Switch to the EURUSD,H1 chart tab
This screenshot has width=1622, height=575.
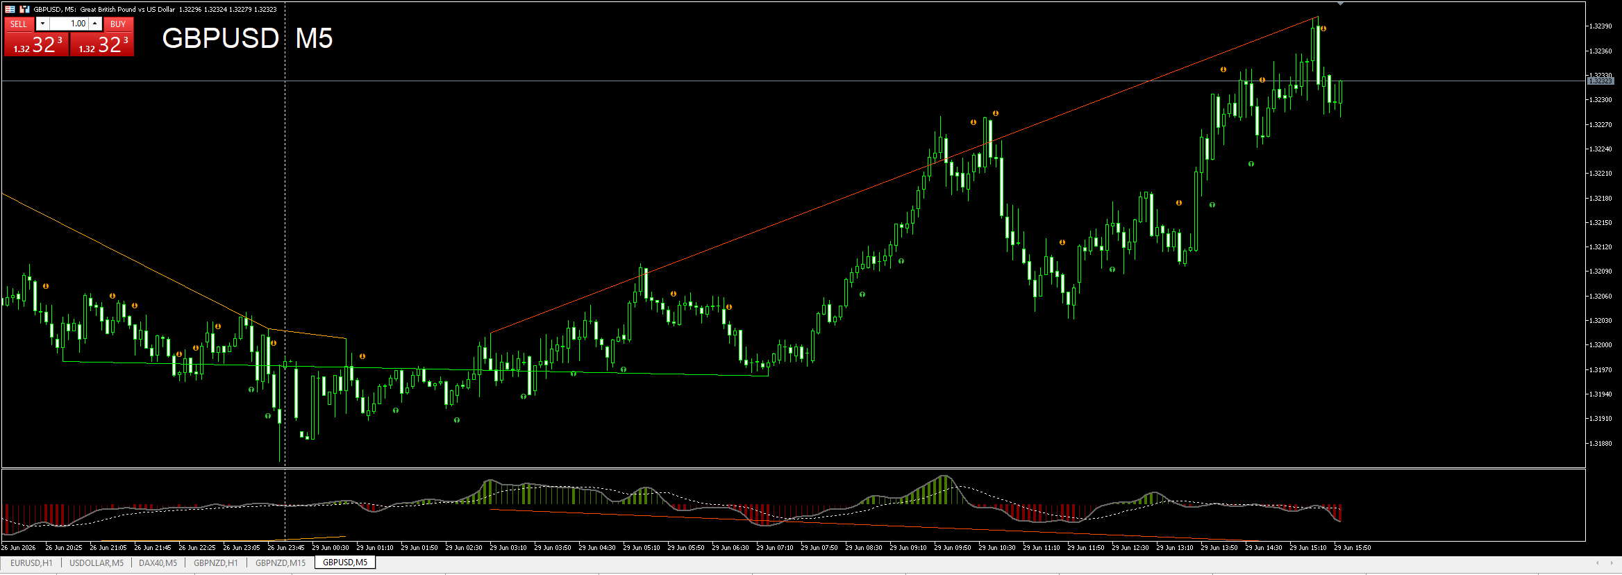point(31,563)
